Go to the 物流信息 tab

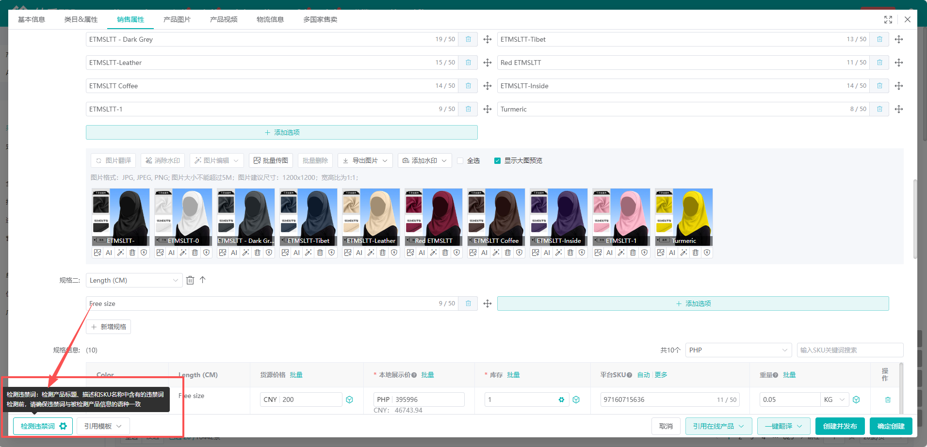[270, 19]
